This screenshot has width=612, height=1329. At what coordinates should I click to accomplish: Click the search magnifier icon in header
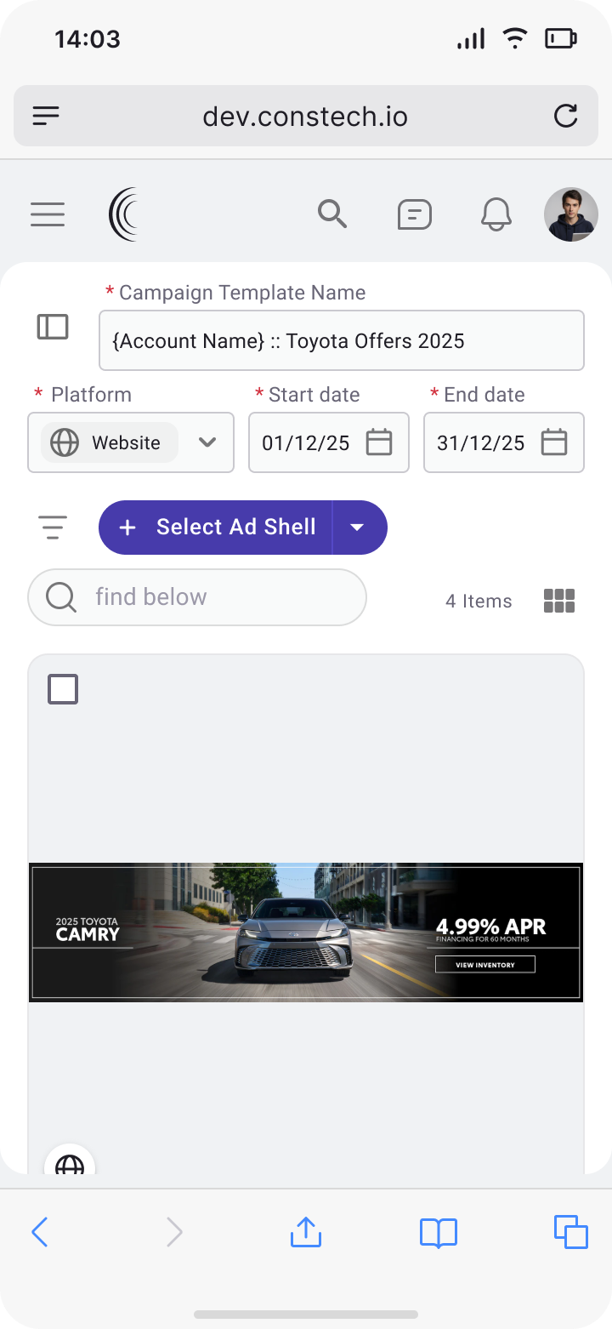coord(332,214)
